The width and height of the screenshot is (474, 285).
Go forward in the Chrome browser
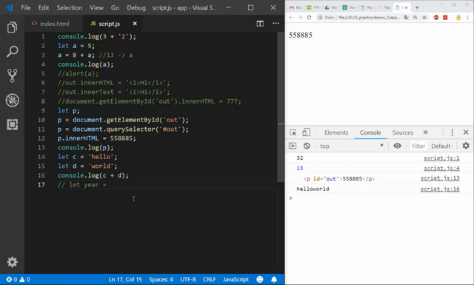300,18
